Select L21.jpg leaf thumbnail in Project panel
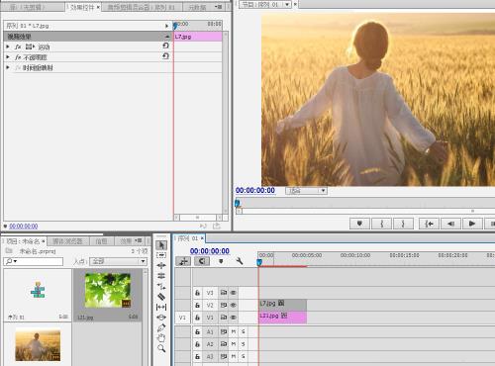The height and width of the screenshot is (366, 495). pos(108,290)
